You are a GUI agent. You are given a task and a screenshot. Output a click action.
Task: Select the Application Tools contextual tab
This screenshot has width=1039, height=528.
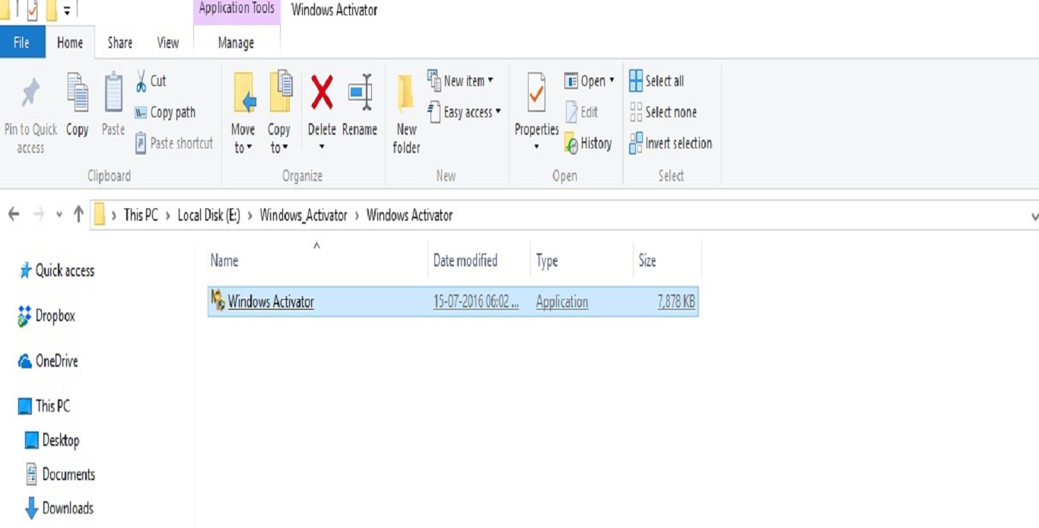[237, 9]
